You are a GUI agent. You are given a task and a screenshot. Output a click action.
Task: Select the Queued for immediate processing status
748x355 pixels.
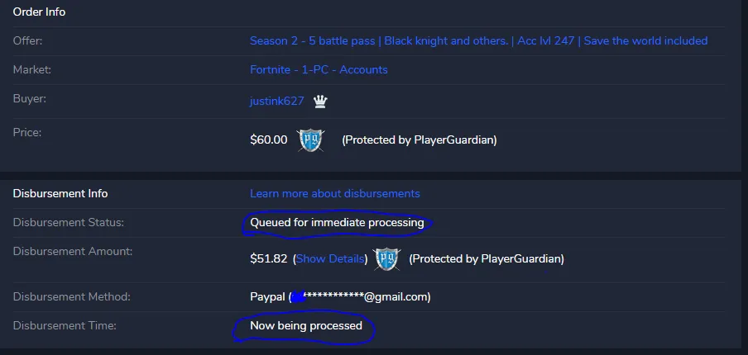pos(337,223)
